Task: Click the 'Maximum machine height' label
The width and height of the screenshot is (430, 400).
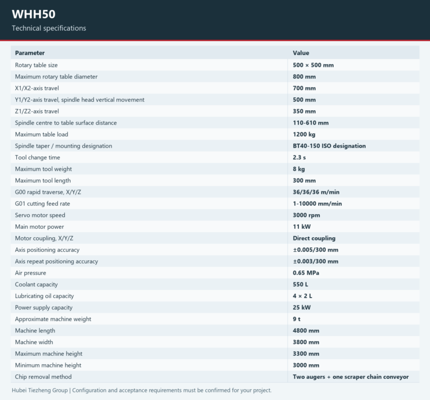Action: coord(49,354)
